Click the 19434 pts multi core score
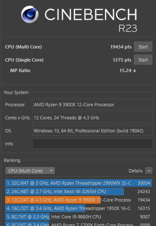 coord(121,47)
